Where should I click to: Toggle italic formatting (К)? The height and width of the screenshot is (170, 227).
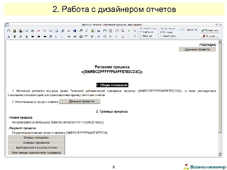[x=20, y=37]
